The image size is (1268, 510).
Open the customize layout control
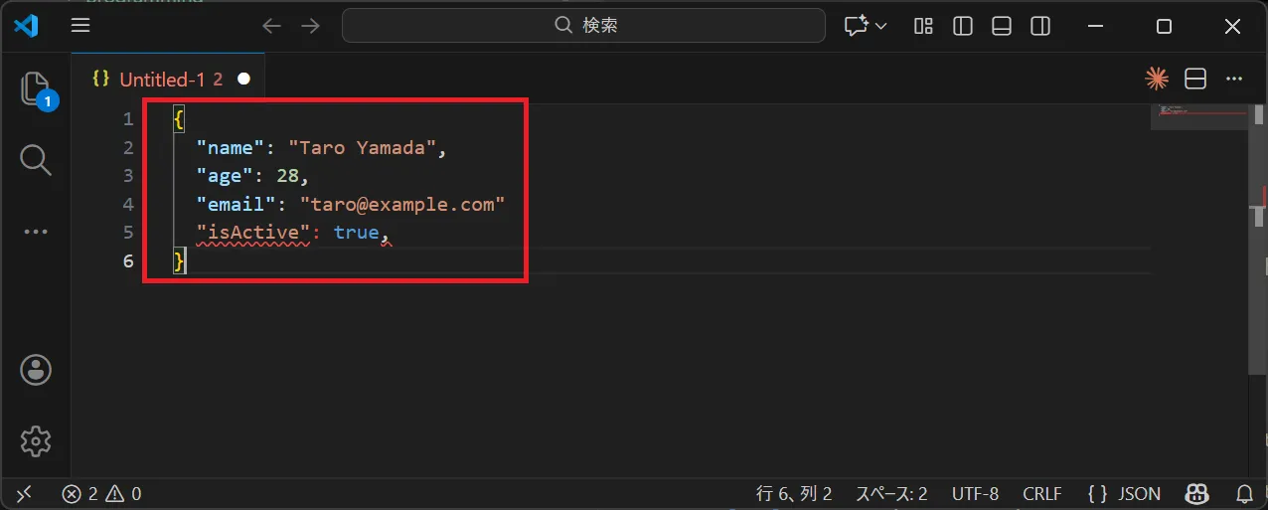pyautogui.click(x=923, y=26)
